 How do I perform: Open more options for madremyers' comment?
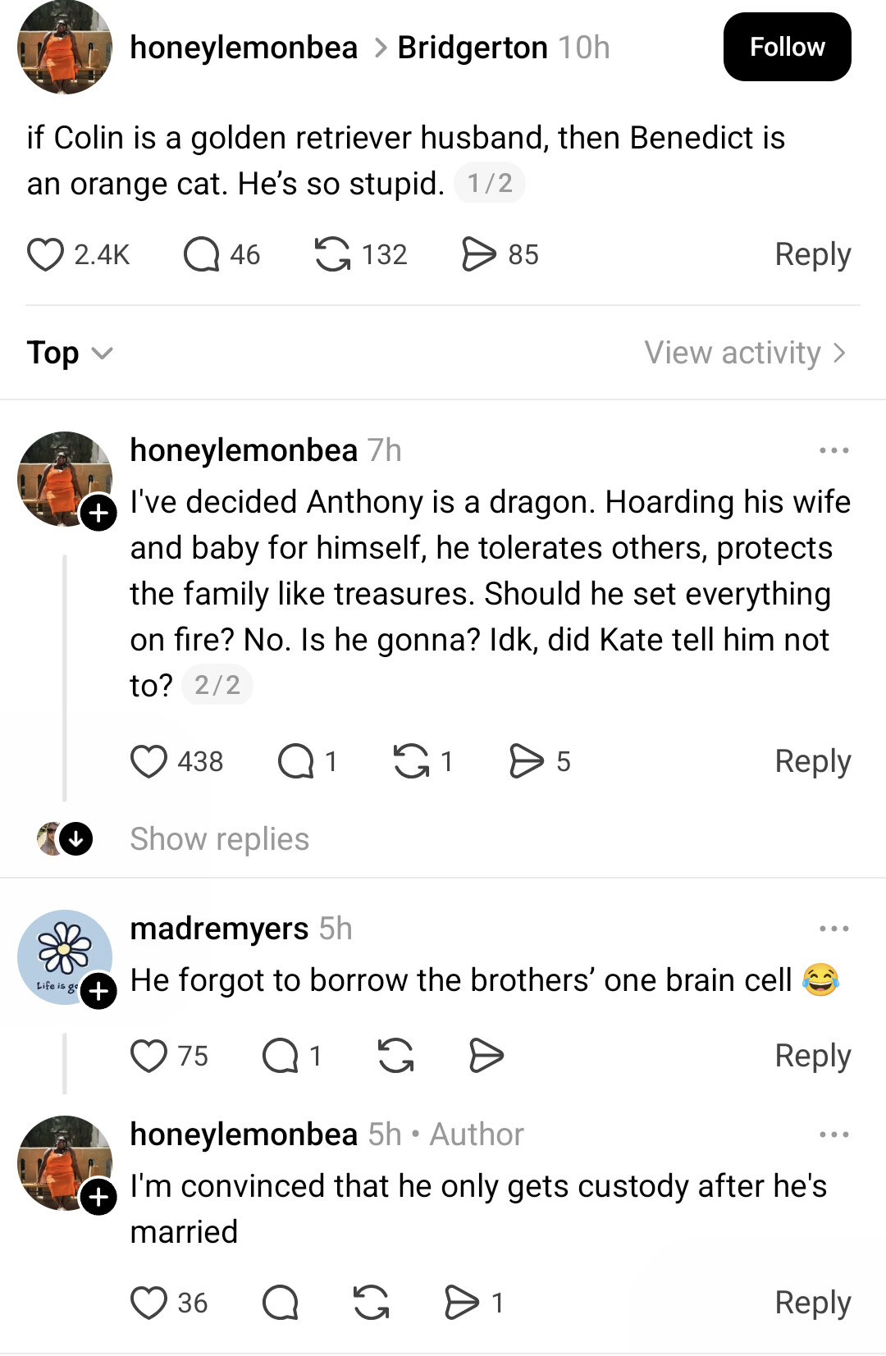point(833,929)
